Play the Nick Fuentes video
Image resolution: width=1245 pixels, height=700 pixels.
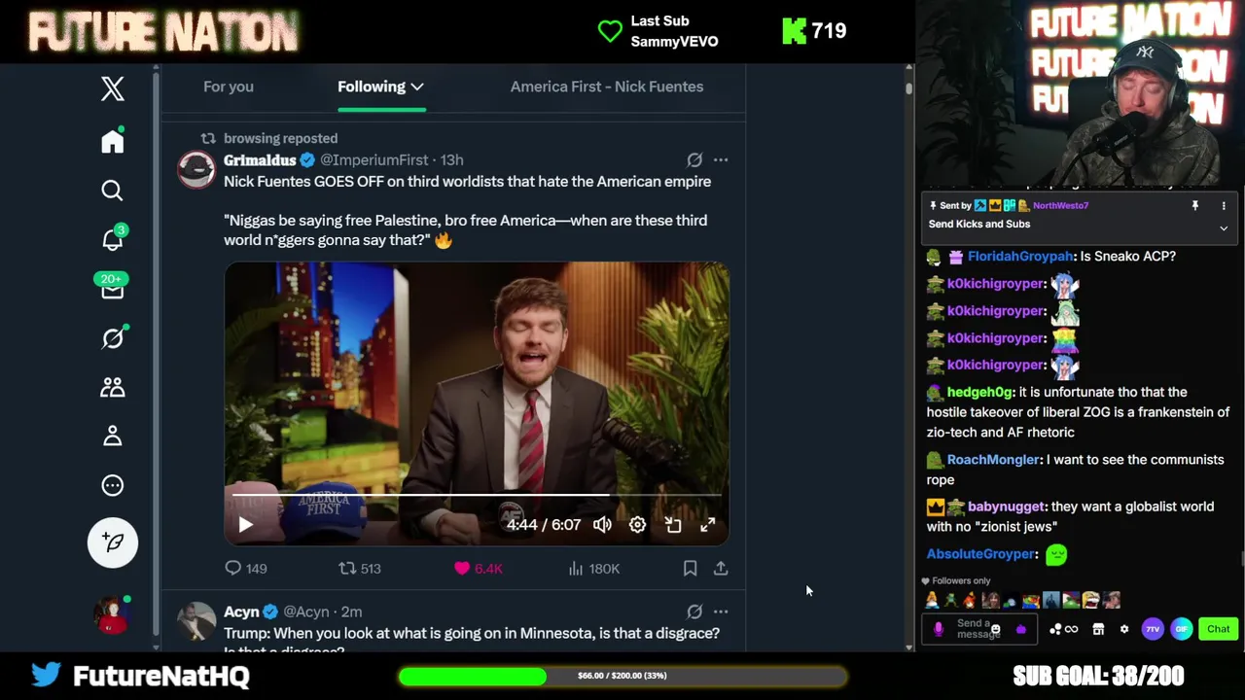click(246, 525)
